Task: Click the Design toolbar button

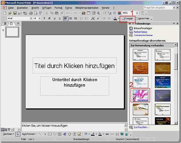Action: 127,19
